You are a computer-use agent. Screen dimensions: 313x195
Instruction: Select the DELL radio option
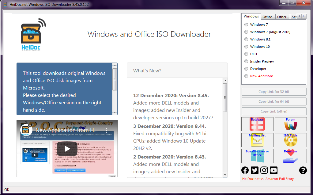pos(251,54)
